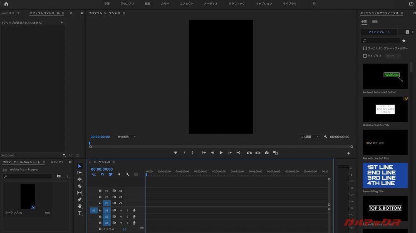This screenshot has width=416, height=233.
Task: Select the Screen-Filling Title template
Action: tap(385, 175)
